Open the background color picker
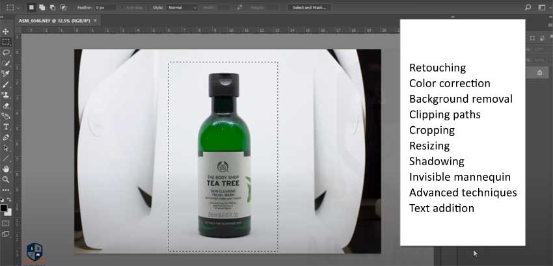553x266 pixels. (8, 213)
